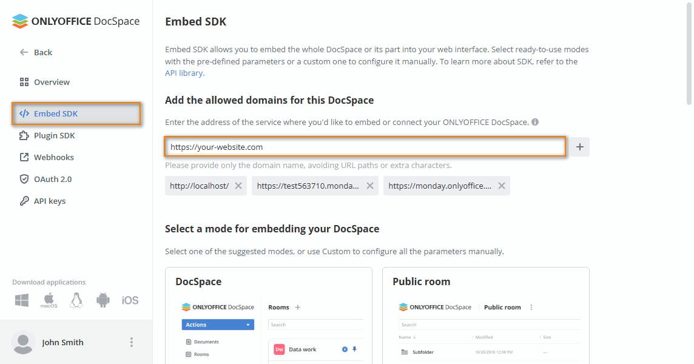Viewport: 694px width, 364px height.
Task: Add the domain with the plus button
Action: point(580,147)
